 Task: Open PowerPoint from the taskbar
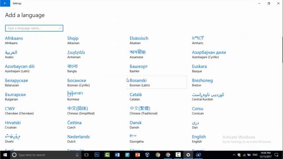click(138, 155)
